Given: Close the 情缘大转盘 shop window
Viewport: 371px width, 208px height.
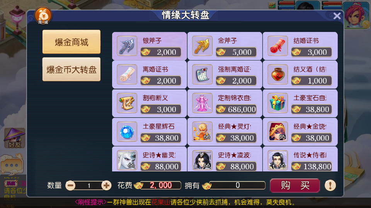Looking at the screenshot, I should tap(337, 16).
